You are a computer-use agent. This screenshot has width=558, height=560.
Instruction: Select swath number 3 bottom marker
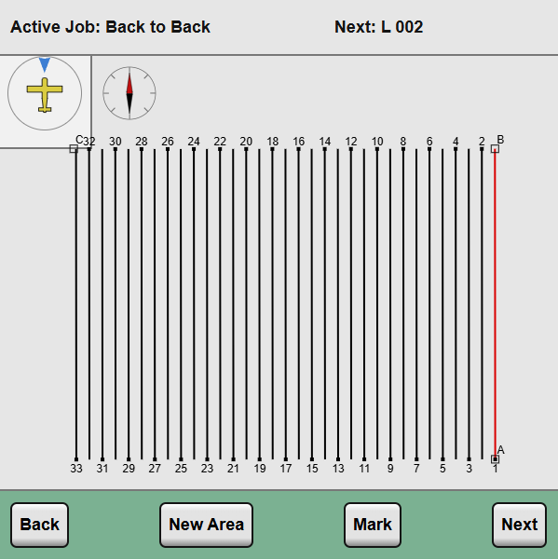(x=469, y=459)
